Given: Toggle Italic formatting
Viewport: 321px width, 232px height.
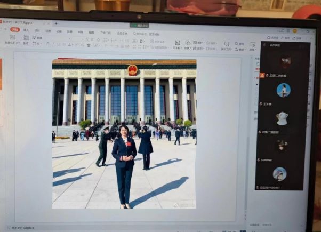Looking at the screenshot, I should point(53,44).
